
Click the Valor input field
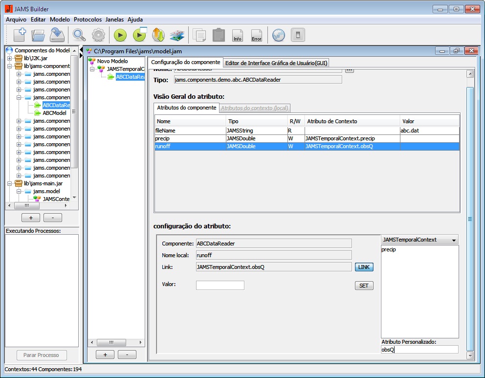[220, 285]
